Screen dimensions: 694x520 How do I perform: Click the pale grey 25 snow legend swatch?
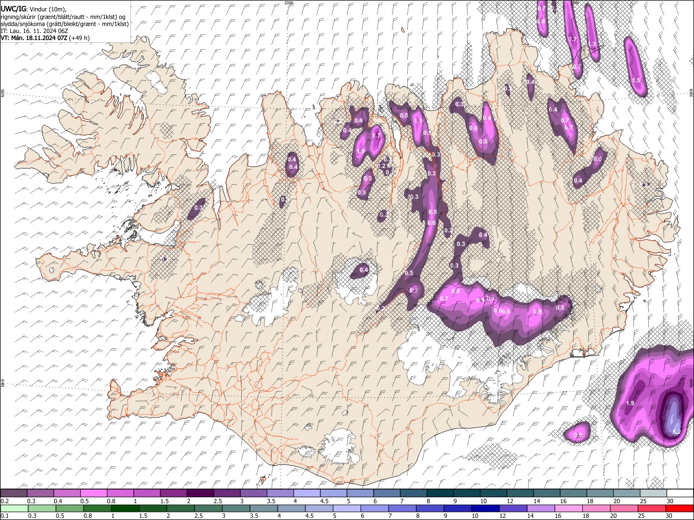point(653,493)
